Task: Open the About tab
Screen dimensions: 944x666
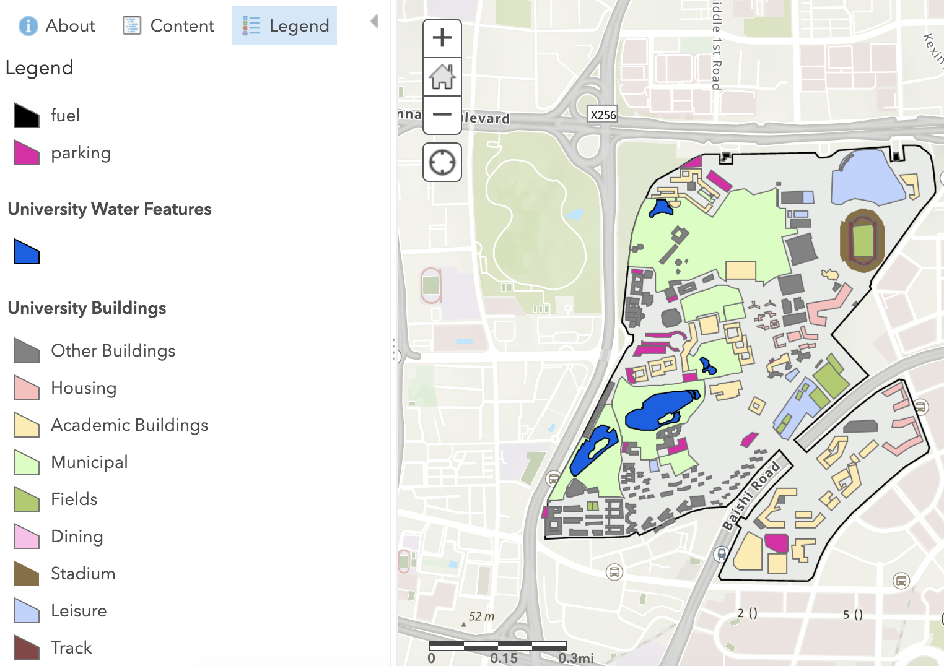Action: point(57,25)
